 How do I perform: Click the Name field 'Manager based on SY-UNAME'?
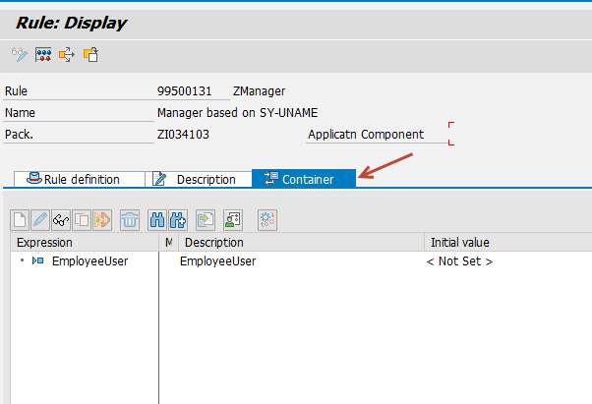click(237, 113)
